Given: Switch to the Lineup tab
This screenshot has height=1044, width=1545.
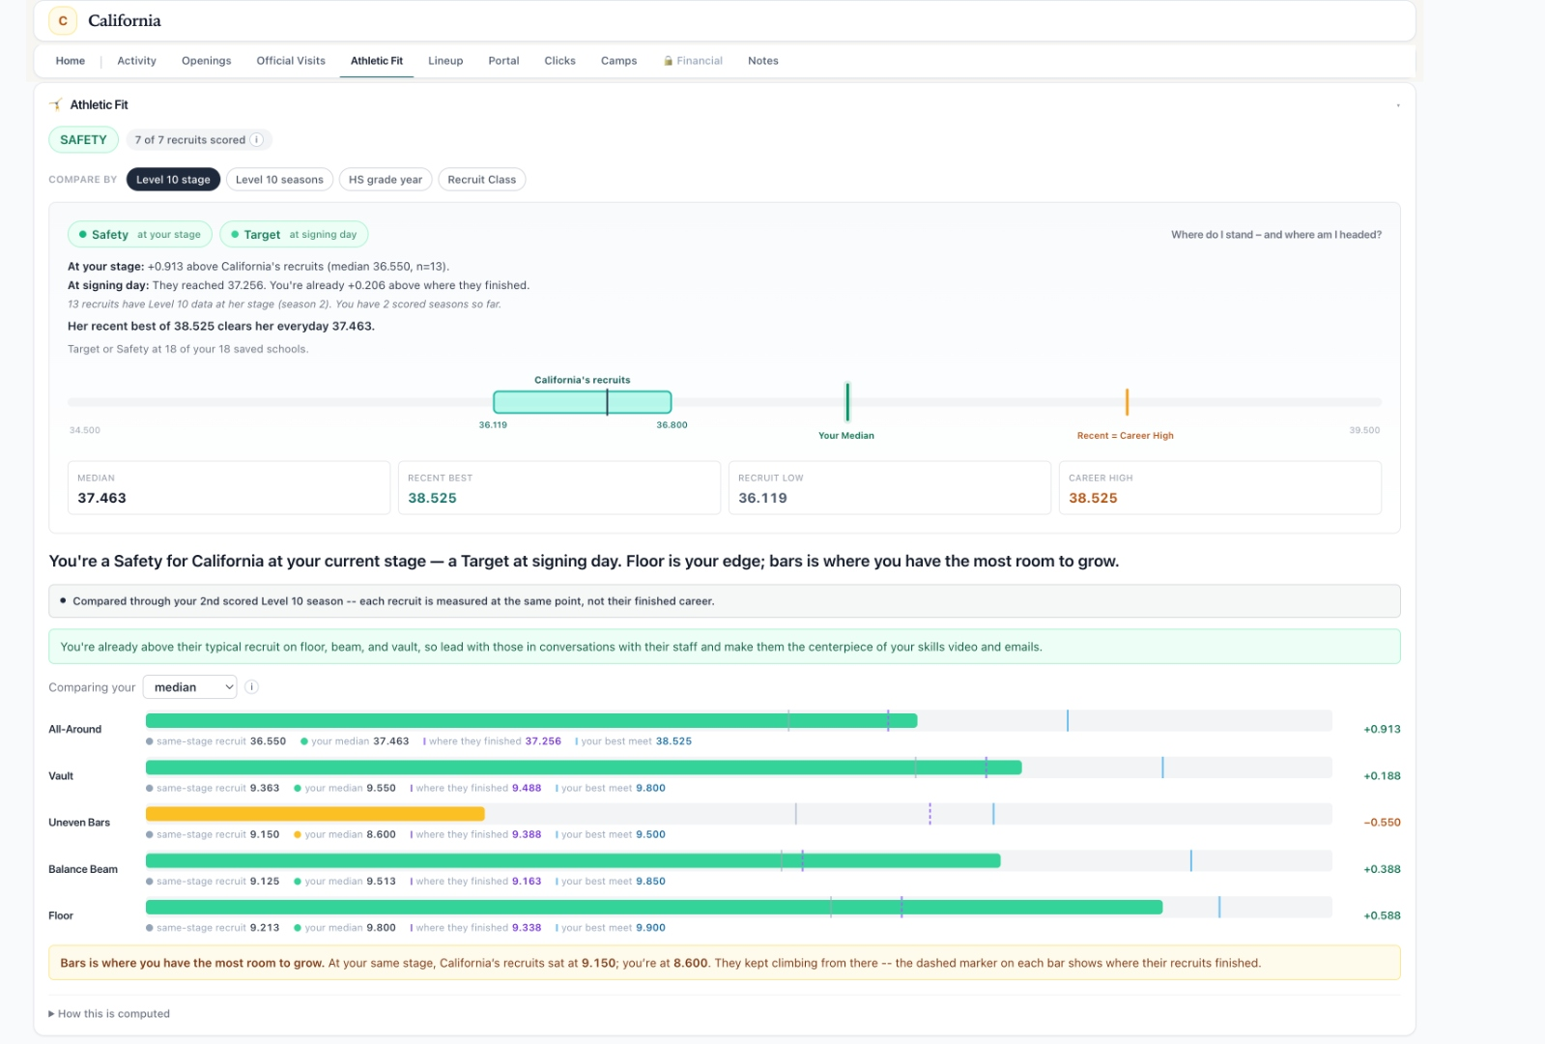Looking at the screenshot, I should pyautogui.click(x=445, y=61).
